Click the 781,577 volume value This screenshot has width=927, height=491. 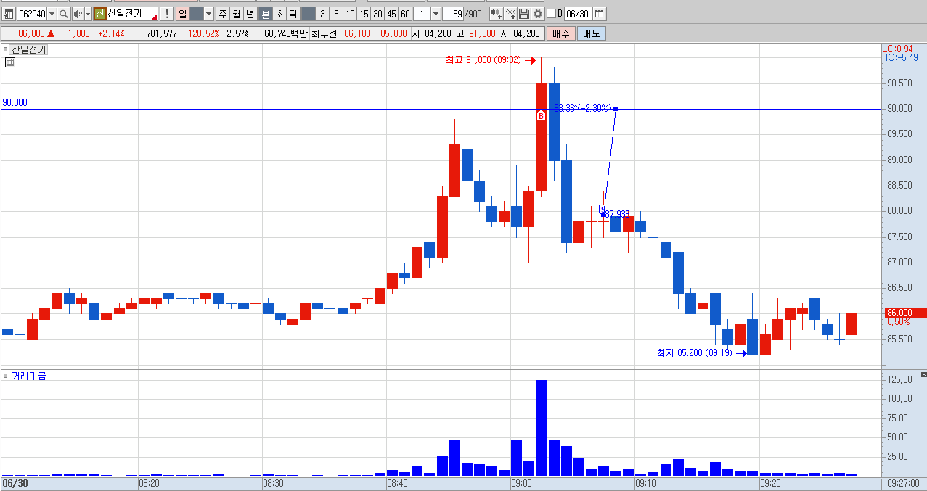pos(161,33)
